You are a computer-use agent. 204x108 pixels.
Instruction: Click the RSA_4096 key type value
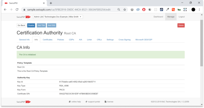pyautogui.click(x=64, y=86)
